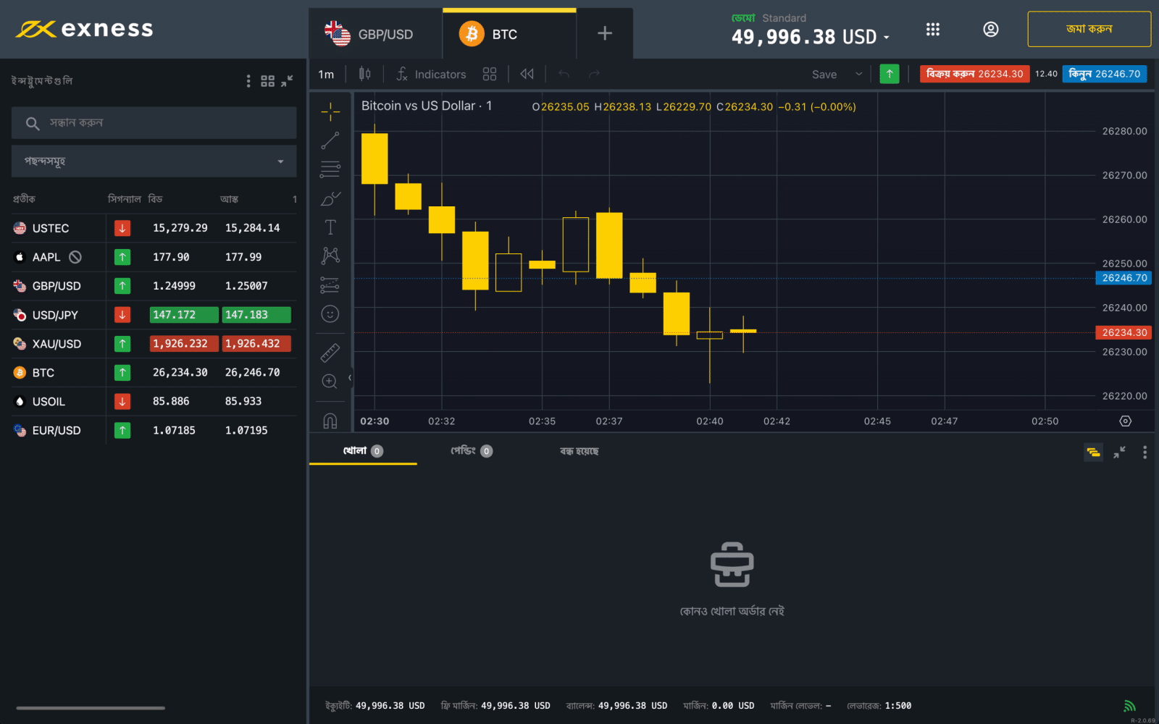Open the pending orders tab

point(471,451)
